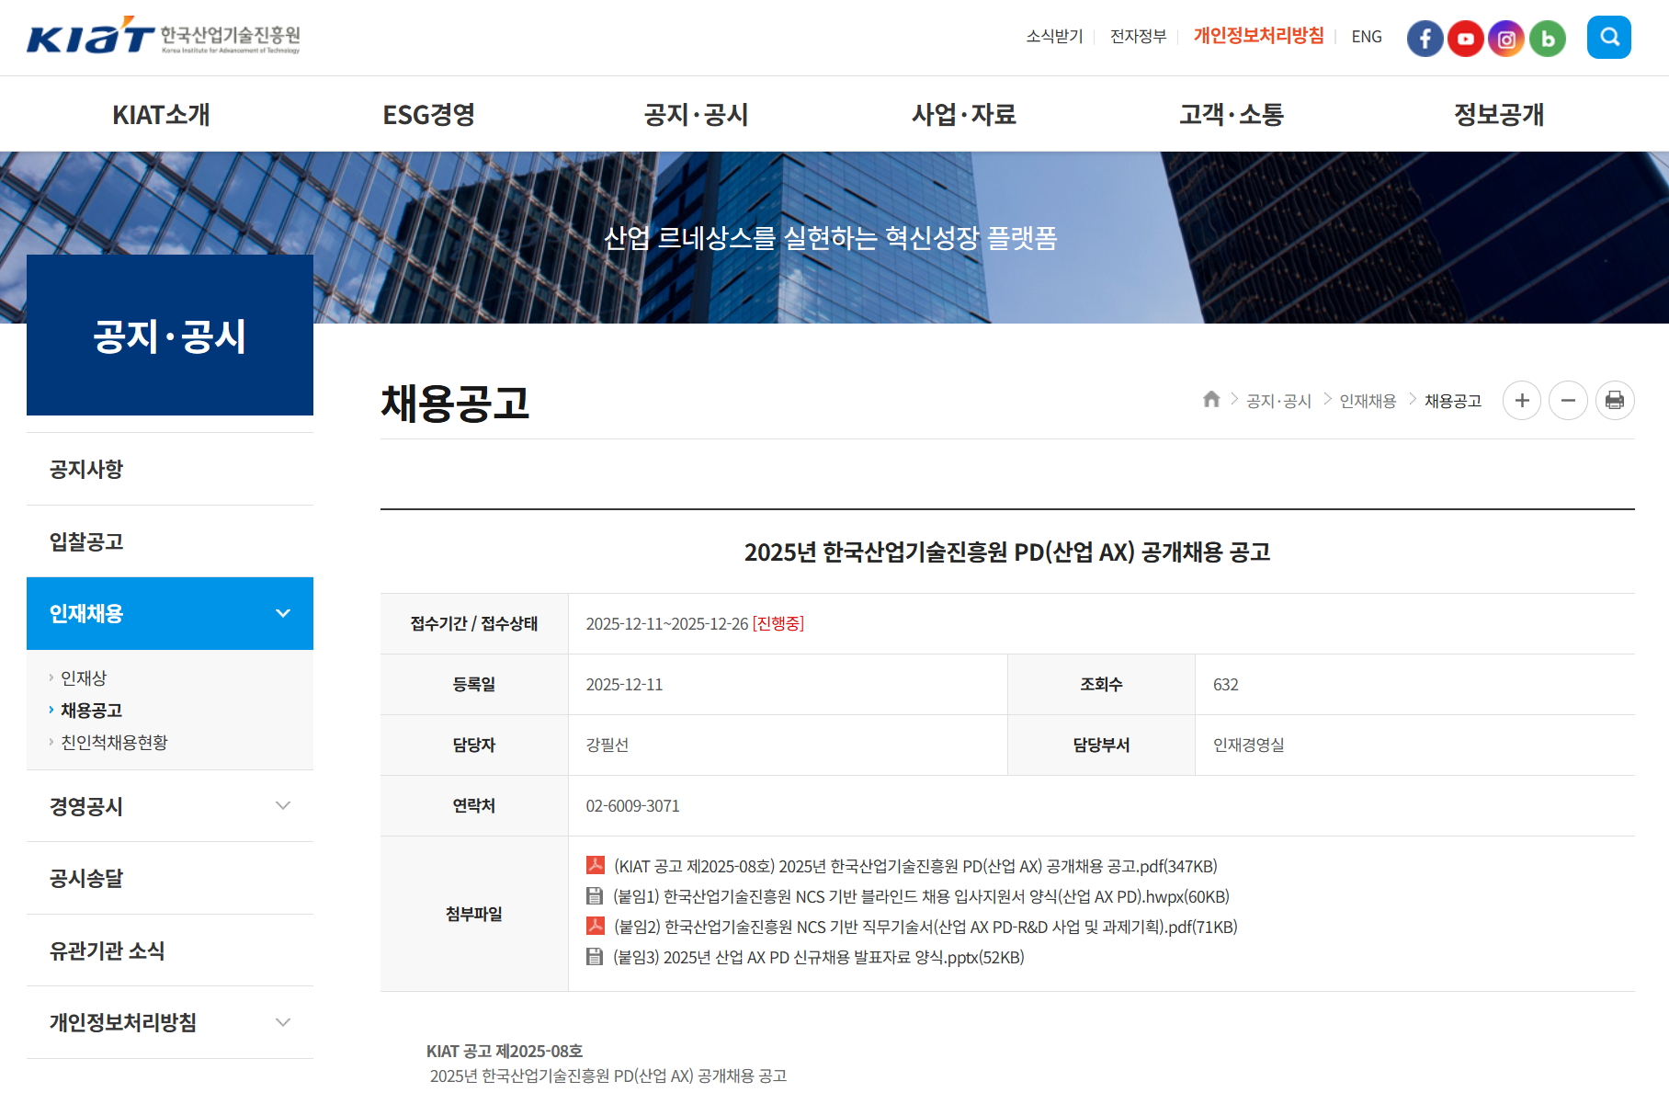
Task: Select 채용공고 submenu item
Action: point(91,710)
